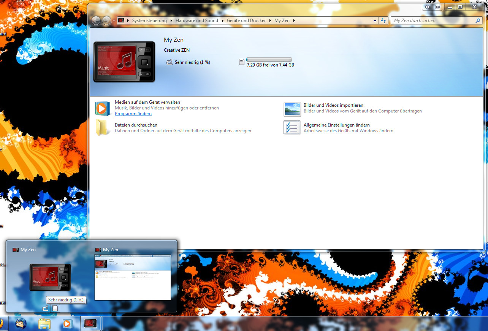Refresh the My Zen view
The width and height of the screenshot is (488, 331).
pyautogui.click(x=383, y=21)
